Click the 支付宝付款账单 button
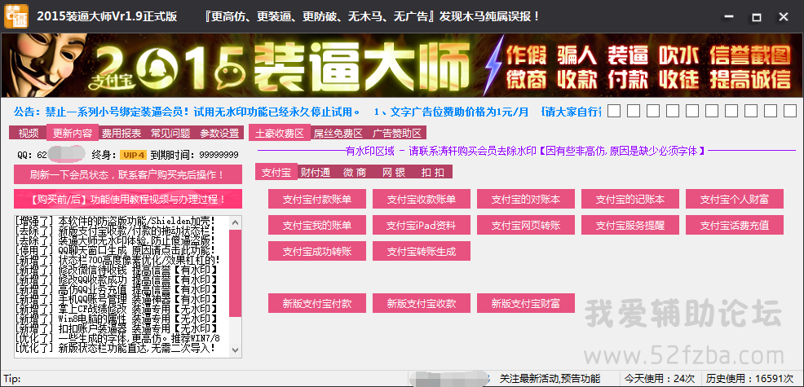 [317, 199]
